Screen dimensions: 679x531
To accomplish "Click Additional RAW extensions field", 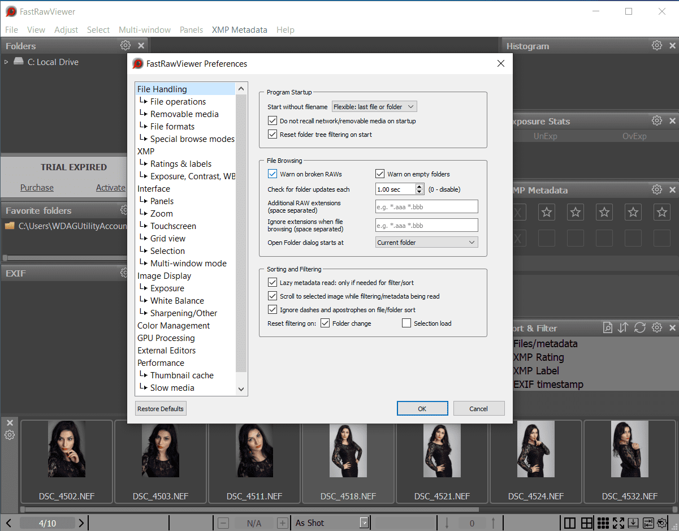I will point(427,206).
